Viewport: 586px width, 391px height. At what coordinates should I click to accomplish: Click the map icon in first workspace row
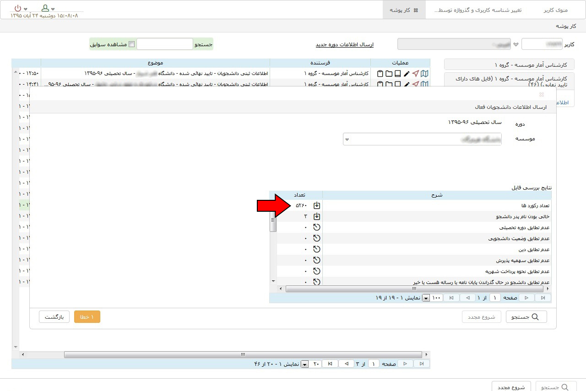coord(424,73)
